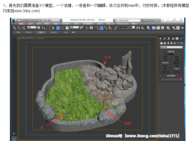Activate the Select and Move tool
This screenshot has width=190, height=141.
[58, 28]
